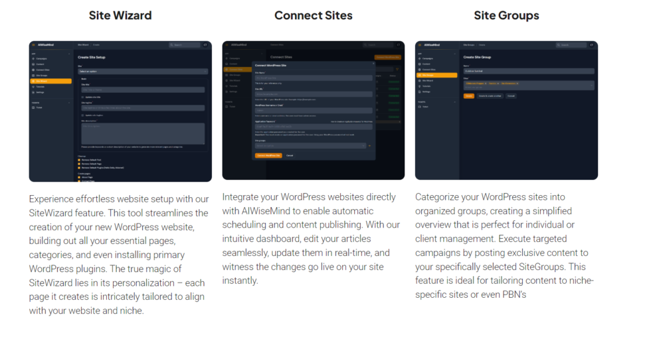Click the hamburger menu icon in Site Groups screenshot
This screenshot has height=337, width=651.
420,44
